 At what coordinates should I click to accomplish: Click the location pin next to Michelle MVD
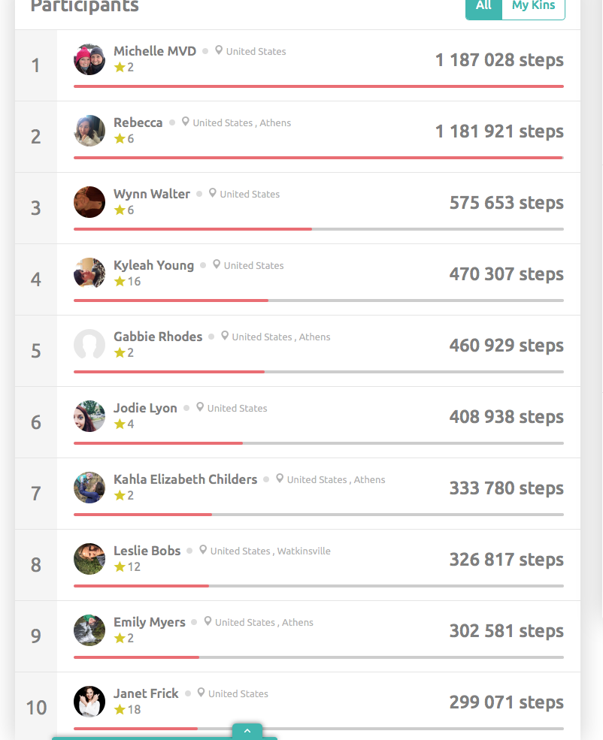pos(219,50)
